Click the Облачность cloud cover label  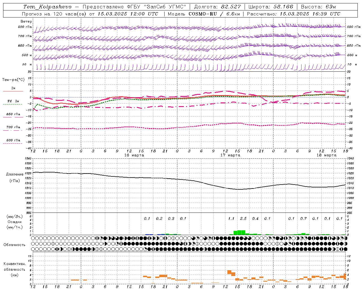[x=14, y=245]
